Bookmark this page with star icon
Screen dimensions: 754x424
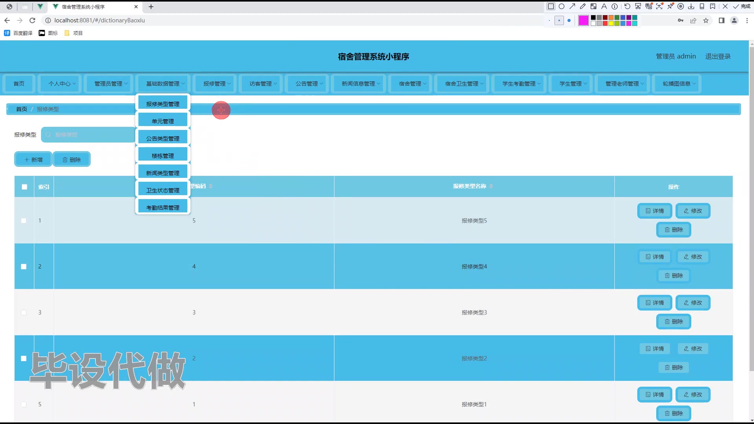tap(706, 20)
